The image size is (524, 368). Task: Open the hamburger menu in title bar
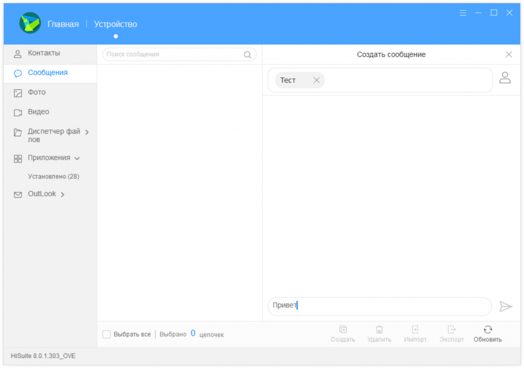pos(463,13)
